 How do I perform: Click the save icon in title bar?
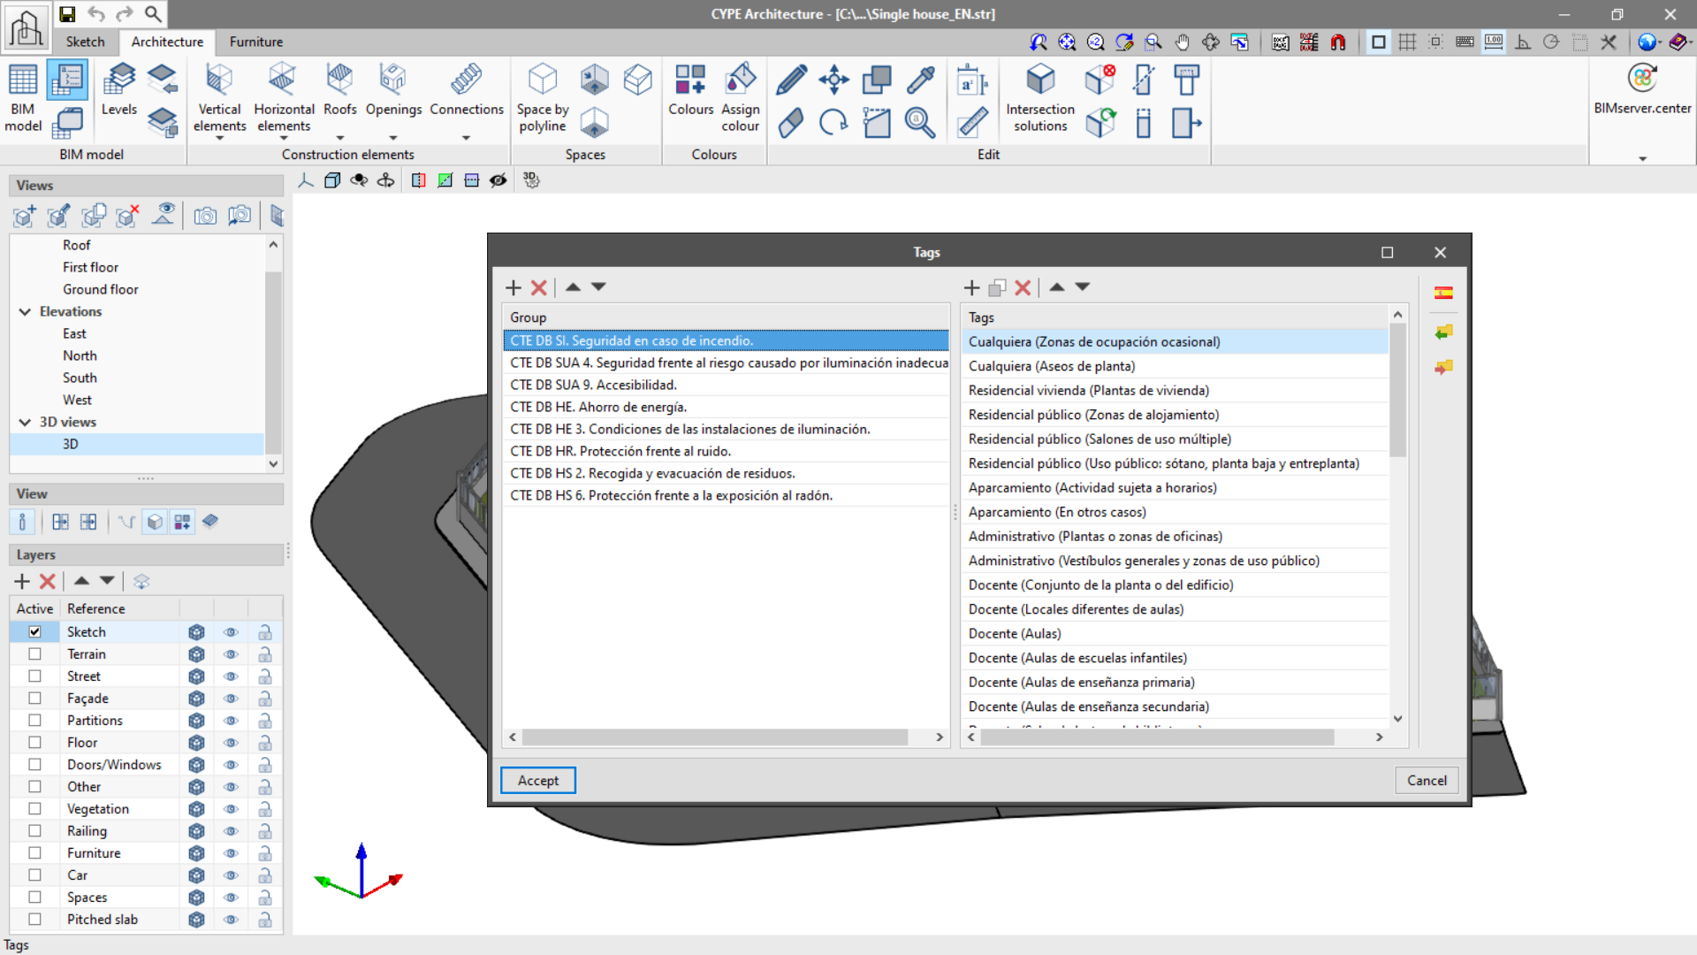pyautogui.click(x=67, y=13)
